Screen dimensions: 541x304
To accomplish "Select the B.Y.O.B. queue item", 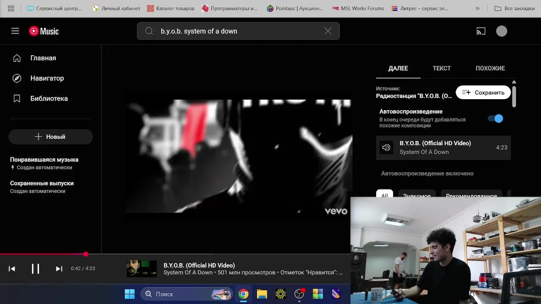I will 443,147.
